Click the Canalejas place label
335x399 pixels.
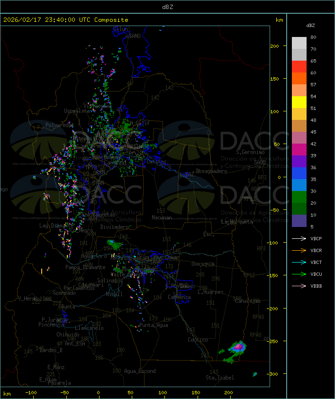pos(248,301)
